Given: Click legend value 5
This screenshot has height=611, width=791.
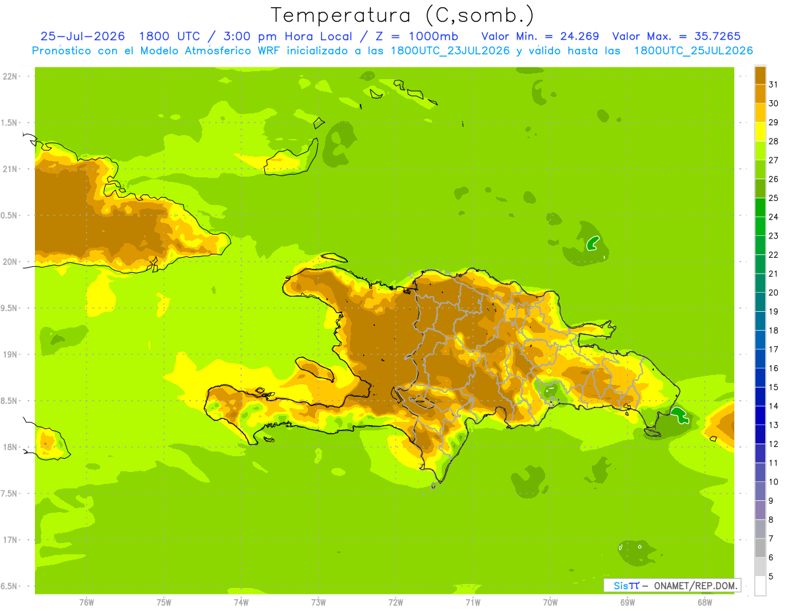Looking at the screenshot, I should [x=771, y=577].
